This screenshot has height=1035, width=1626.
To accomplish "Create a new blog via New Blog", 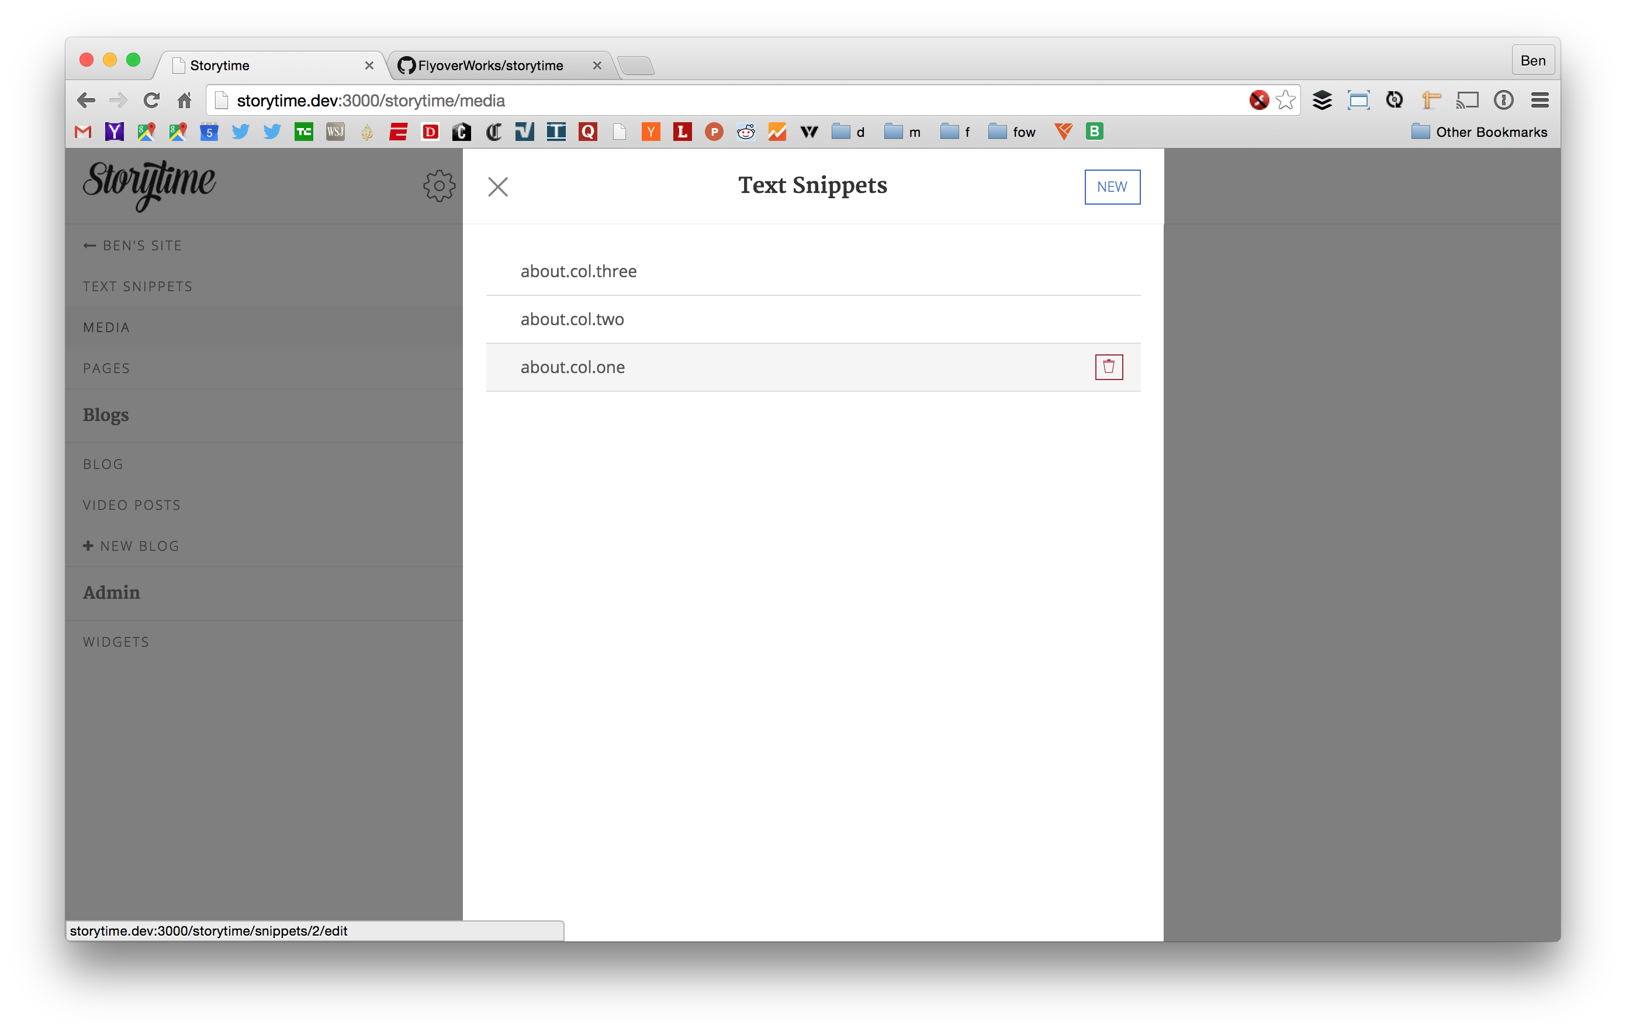I will (132, 546).
